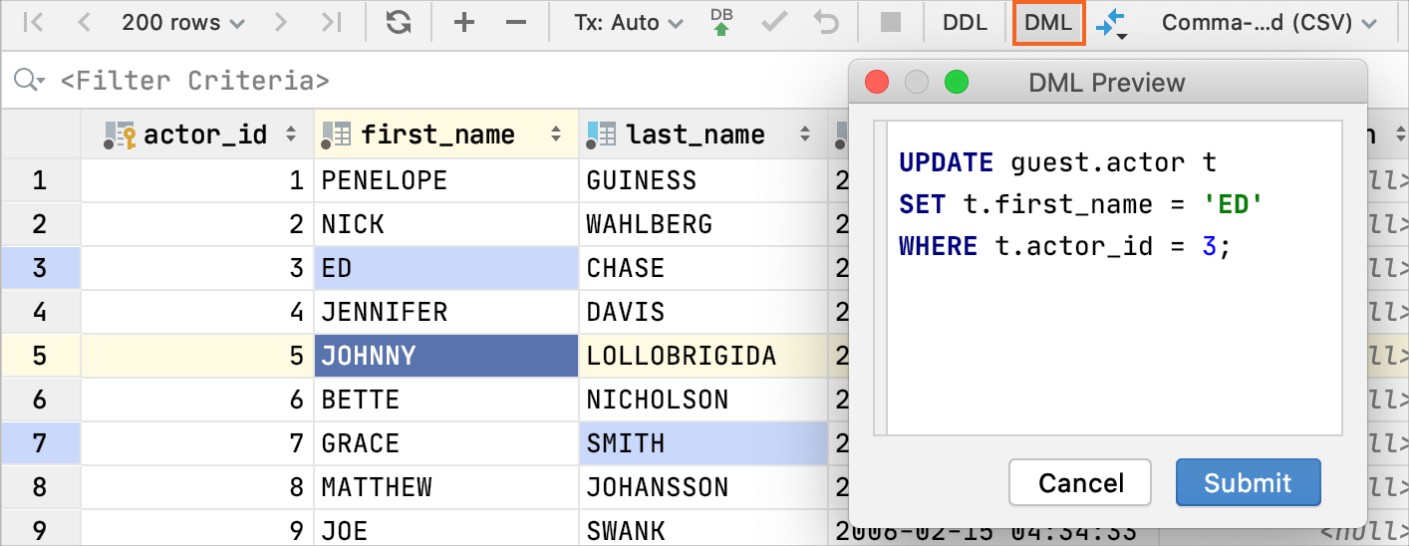Image resolution: width=1409 pixels, height=546 pixels.
Task: Open the Tx: Auto transaction mode dropdown
Action: [x=628, y=23]
